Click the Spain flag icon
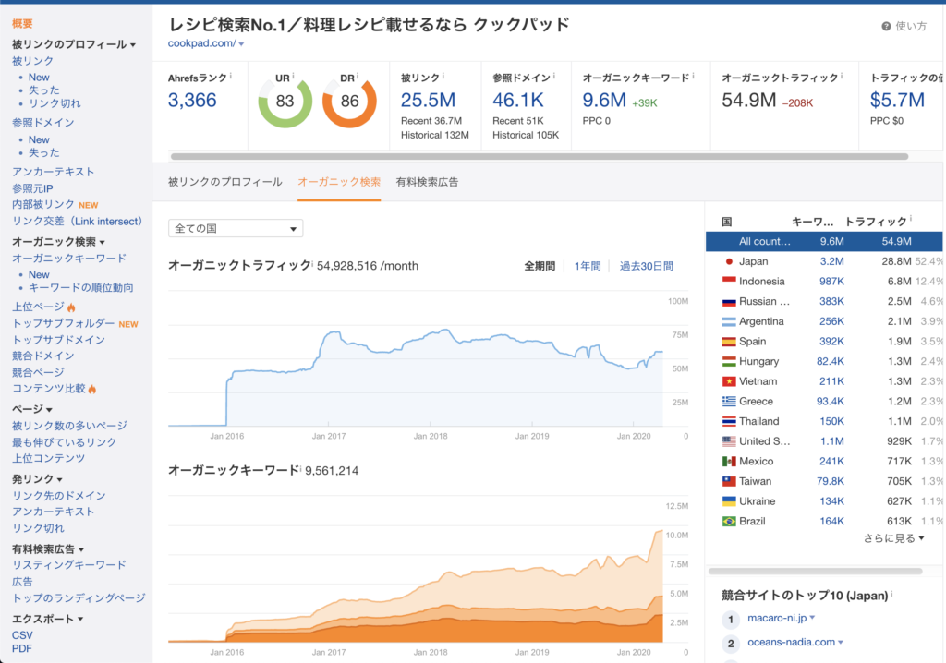The image size is (946, 663). click(729, 342)
